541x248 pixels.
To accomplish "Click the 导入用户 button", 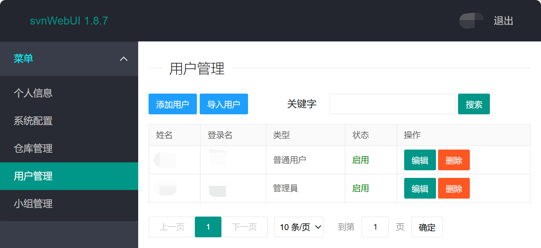I will point(224,104).
